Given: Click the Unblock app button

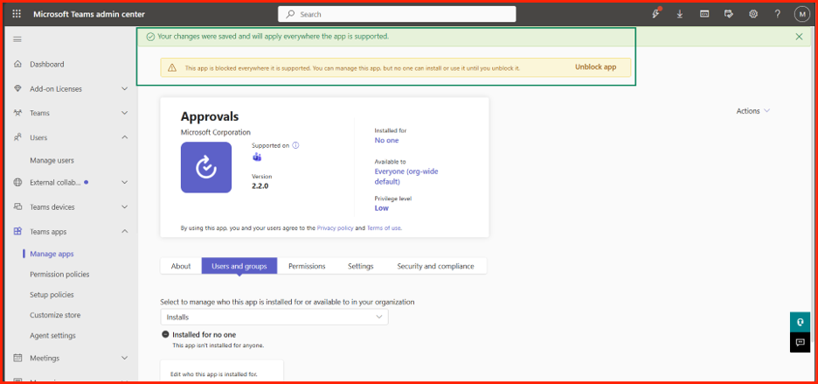Looking at the screenshot, I should click(x=596, y=67).
